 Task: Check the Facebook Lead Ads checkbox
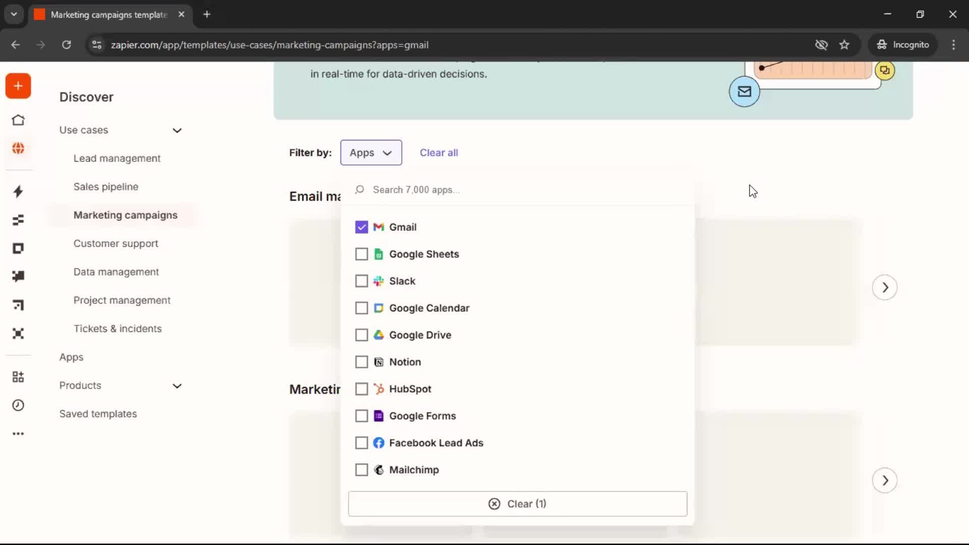click(361, 443)
